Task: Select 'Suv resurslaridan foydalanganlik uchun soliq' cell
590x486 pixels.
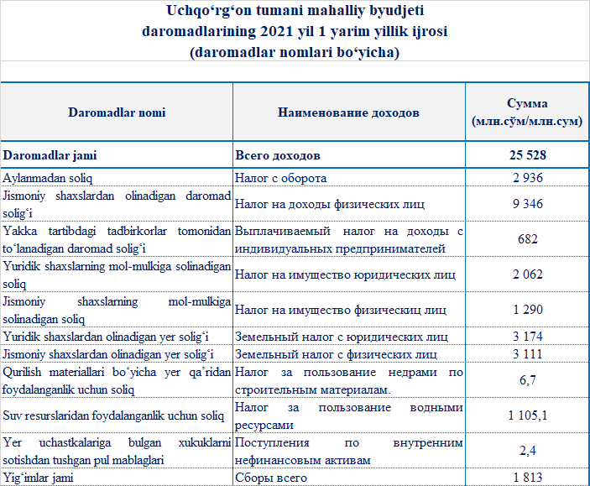Action: pos(113,415)
